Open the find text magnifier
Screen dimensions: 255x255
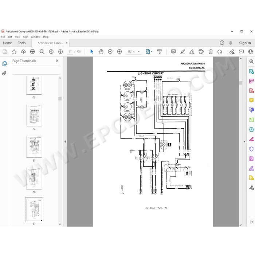(42, 52)
